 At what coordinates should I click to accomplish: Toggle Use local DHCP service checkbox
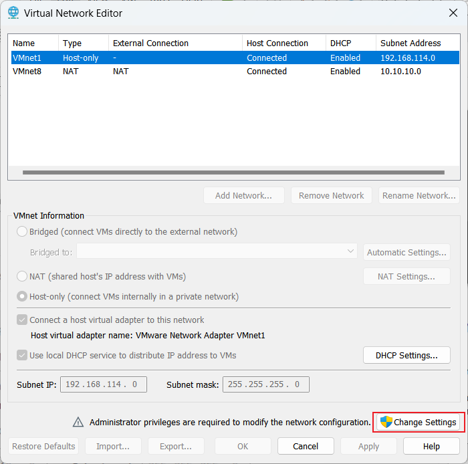click(22, 356)
